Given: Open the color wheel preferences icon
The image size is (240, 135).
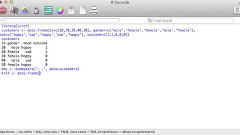Looking at the screenshot, I should pos(60,10).
